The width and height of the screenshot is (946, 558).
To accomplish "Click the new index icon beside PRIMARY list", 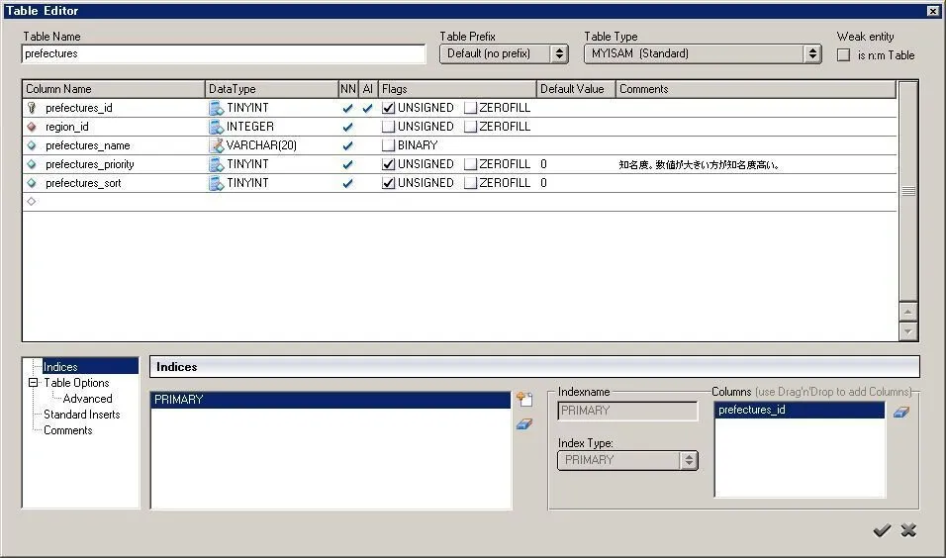I will [x=524, y=400].
